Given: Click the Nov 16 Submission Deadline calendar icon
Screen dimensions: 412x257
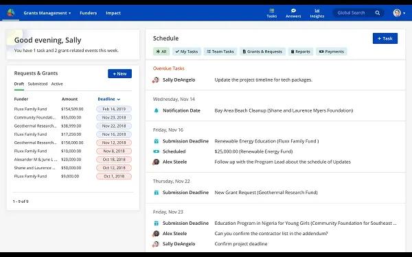Looking at the screenshot, I should (156, 141).
